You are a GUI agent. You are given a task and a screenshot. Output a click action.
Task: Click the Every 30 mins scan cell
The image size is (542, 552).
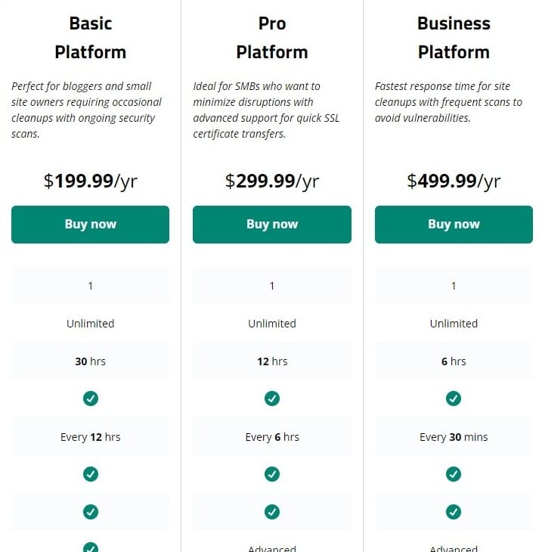[454, 436]
